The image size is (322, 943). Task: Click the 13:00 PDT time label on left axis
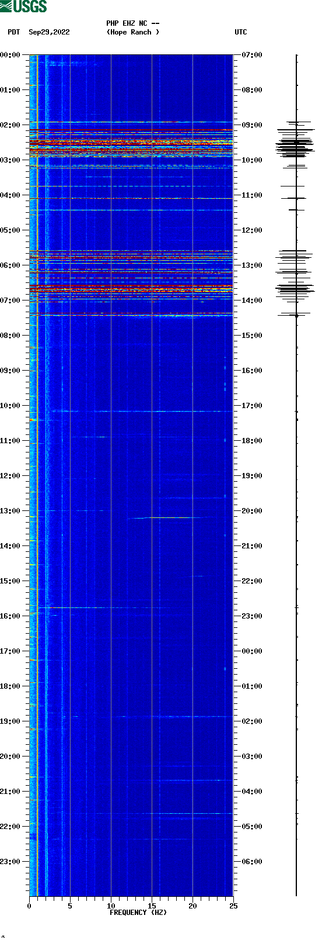point(10,511)
